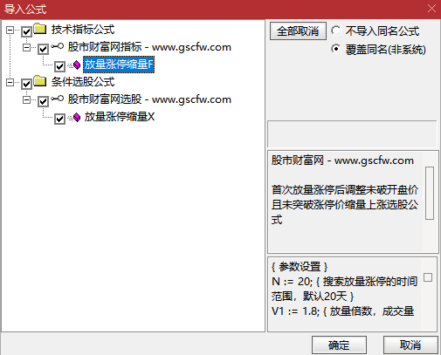Click the magenta diamond icon of 放量涨停缩量X
Image resolution: width=441 pixels, height=355 pixels.
(76, 117)
